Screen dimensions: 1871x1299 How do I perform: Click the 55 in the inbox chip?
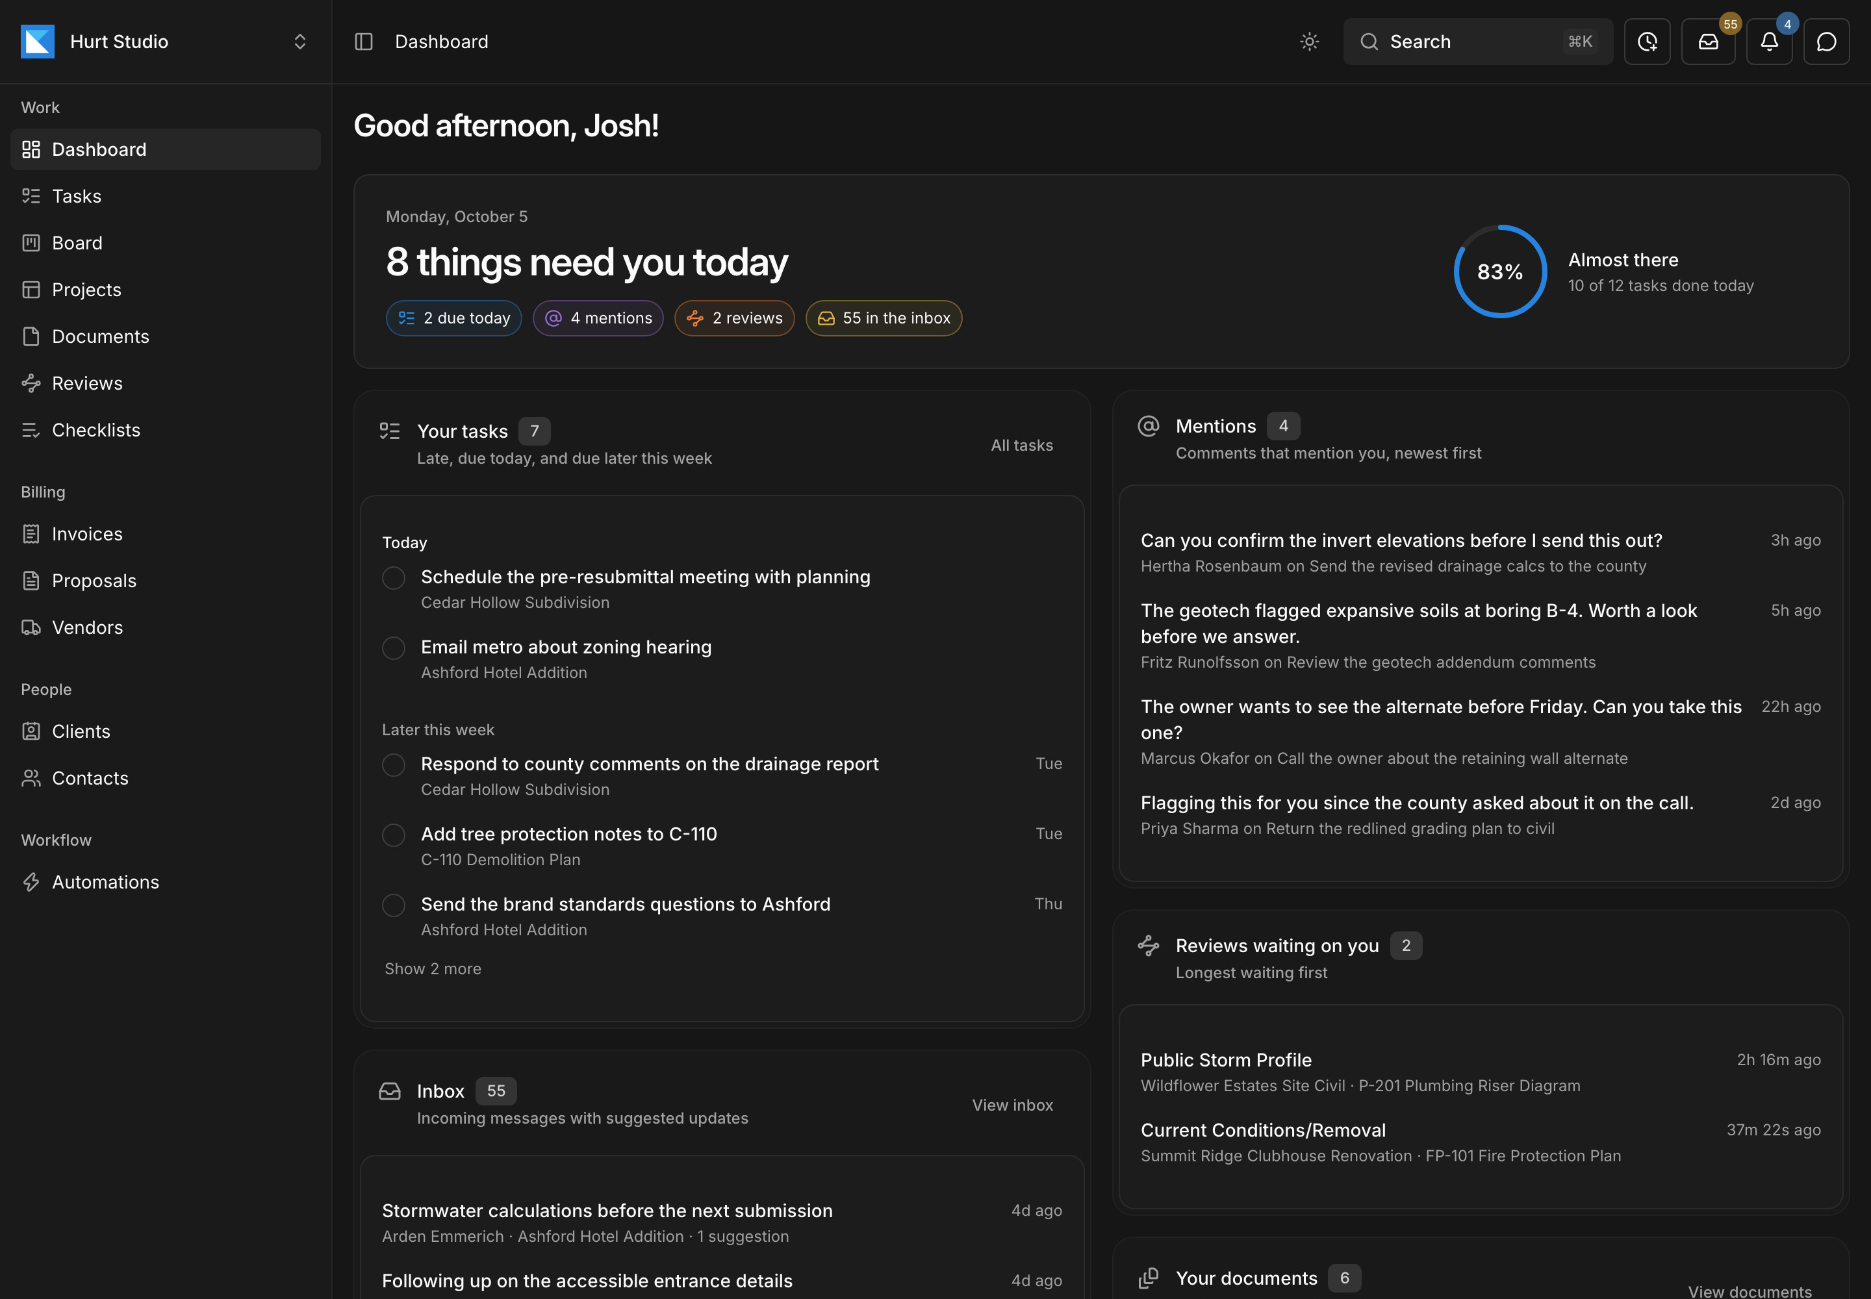click(884, 318)
